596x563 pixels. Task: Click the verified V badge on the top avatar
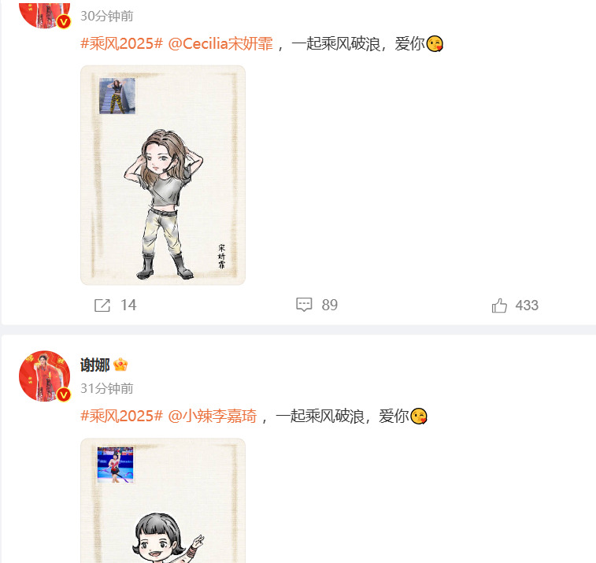point(64,21)
